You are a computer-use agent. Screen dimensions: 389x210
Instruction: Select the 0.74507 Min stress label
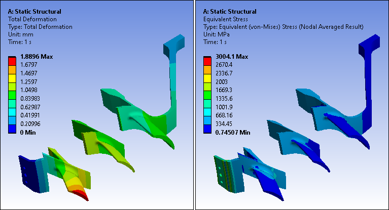click(233, 133)
